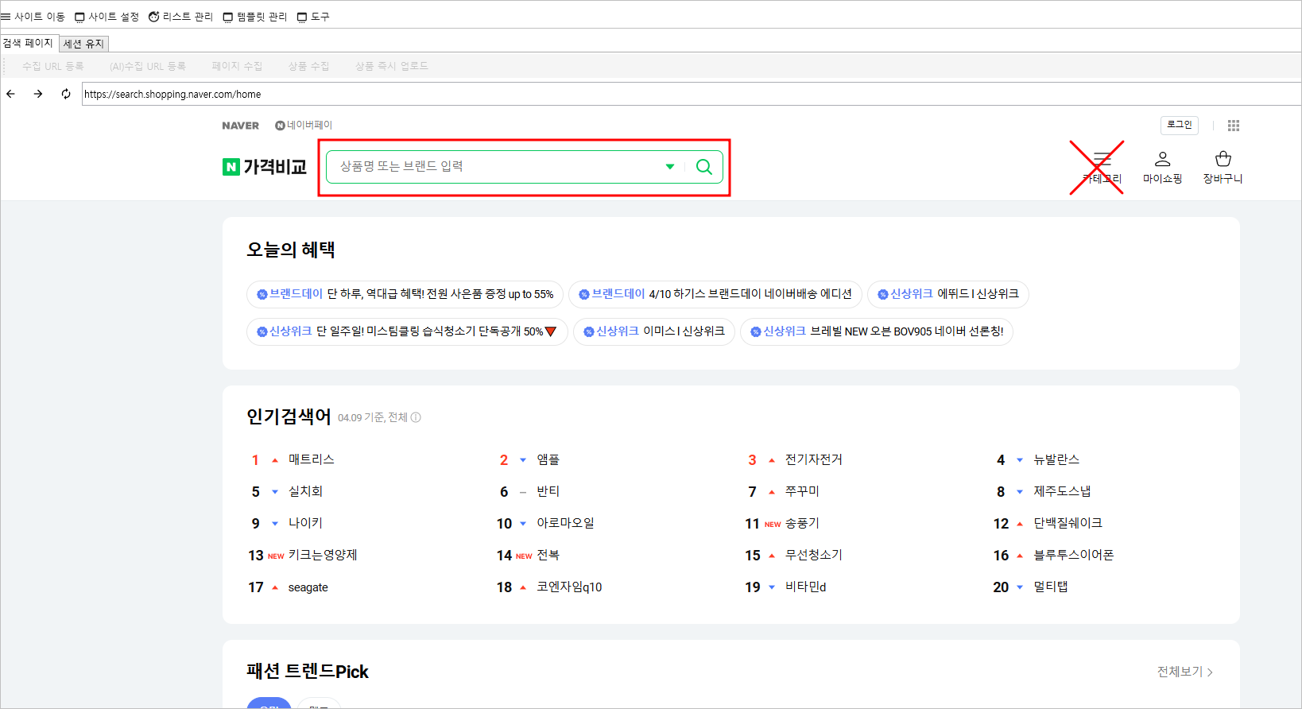Open popular keyword 블루투스이어폰
The width and height of the screenshot is (1302, 709).
1074,555
